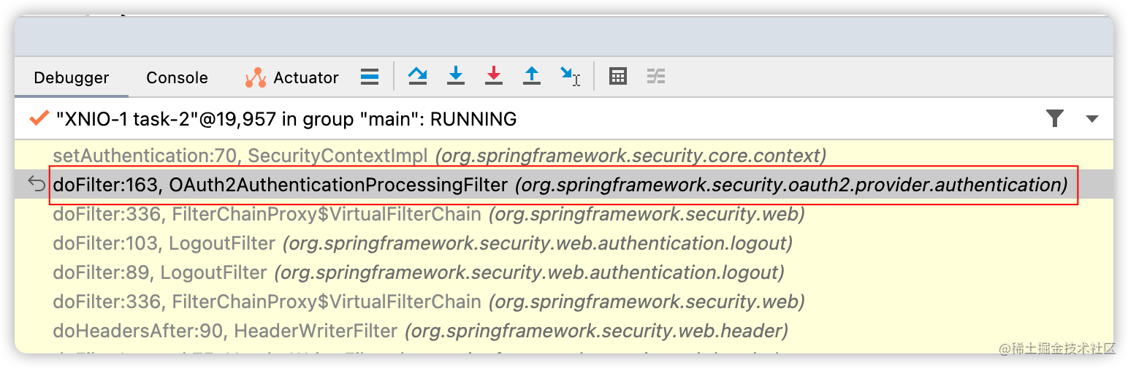Switch to the Console tab

click(177, 77)
